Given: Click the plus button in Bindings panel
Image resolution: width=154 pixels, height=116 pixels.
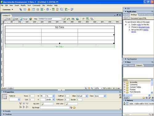Looking at the screenshot, I should pyautogui.click(x=125, y=18).
